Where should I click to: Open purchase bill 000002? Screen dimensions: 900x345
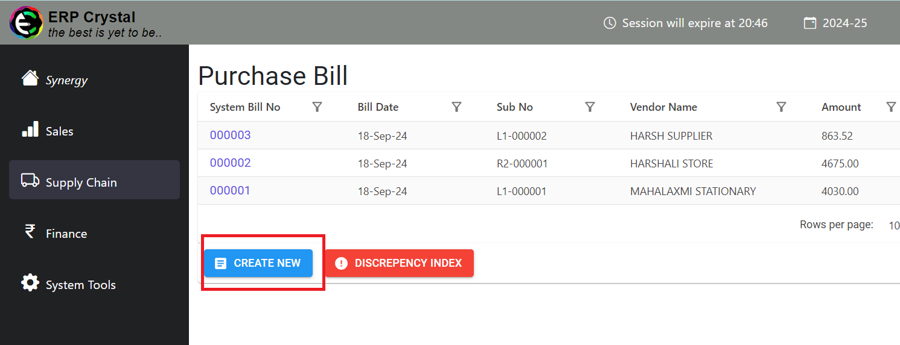pyautogui.click(x=230, y=163)
